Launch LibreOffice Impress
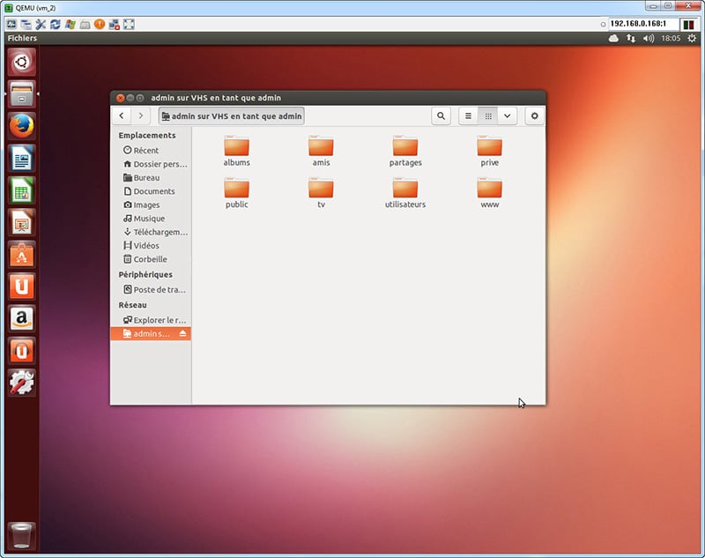Image resolution: width=705 pixels, height=558 pixels. point(21,222)
